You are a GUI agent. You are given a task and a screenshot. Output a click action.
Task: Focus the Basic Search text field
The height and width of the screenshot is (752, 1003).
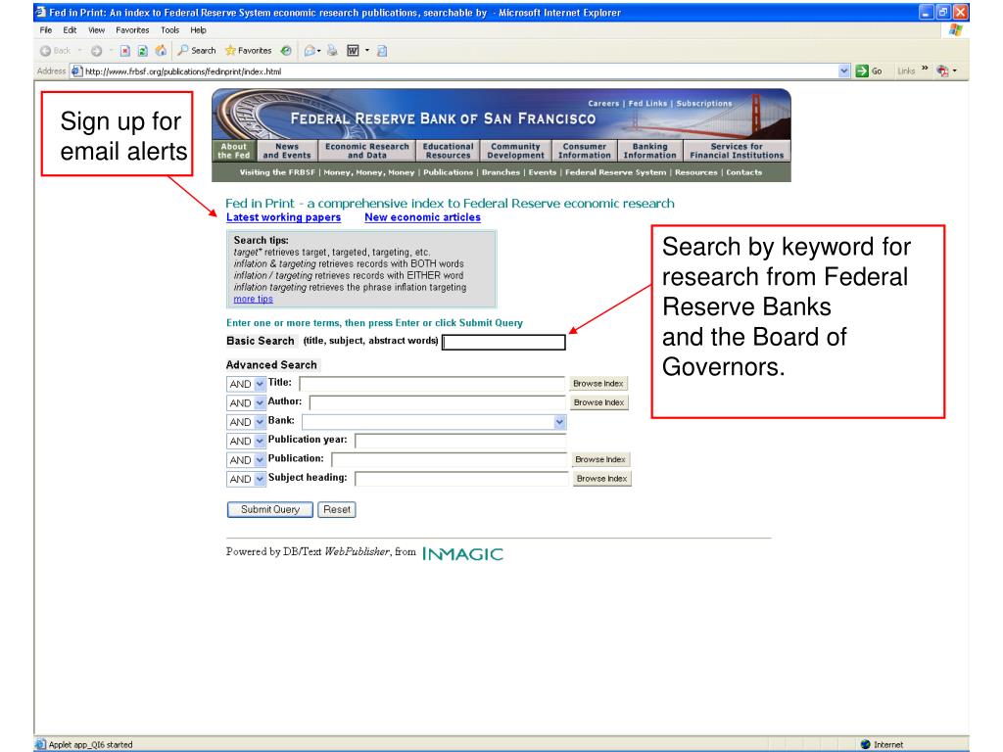tap(504, 342)
